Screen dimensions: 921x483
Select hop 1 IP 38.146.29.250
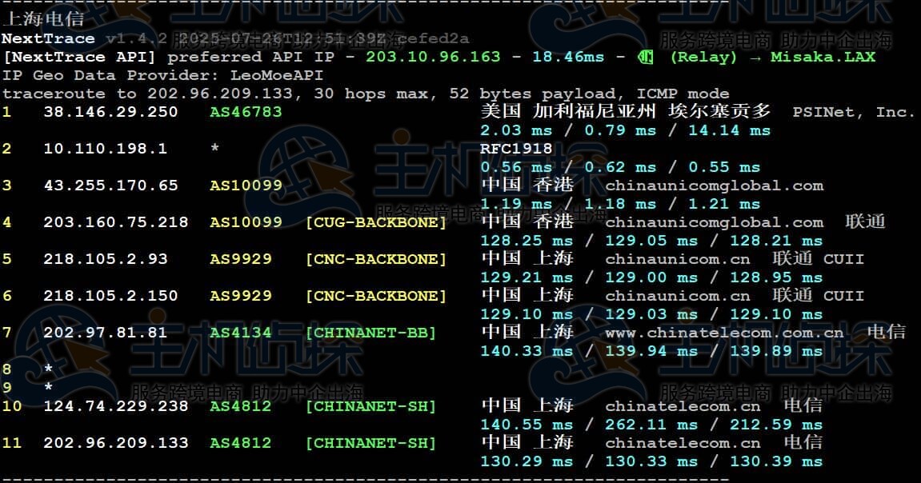pyautogui.click(x=110, y=112)
